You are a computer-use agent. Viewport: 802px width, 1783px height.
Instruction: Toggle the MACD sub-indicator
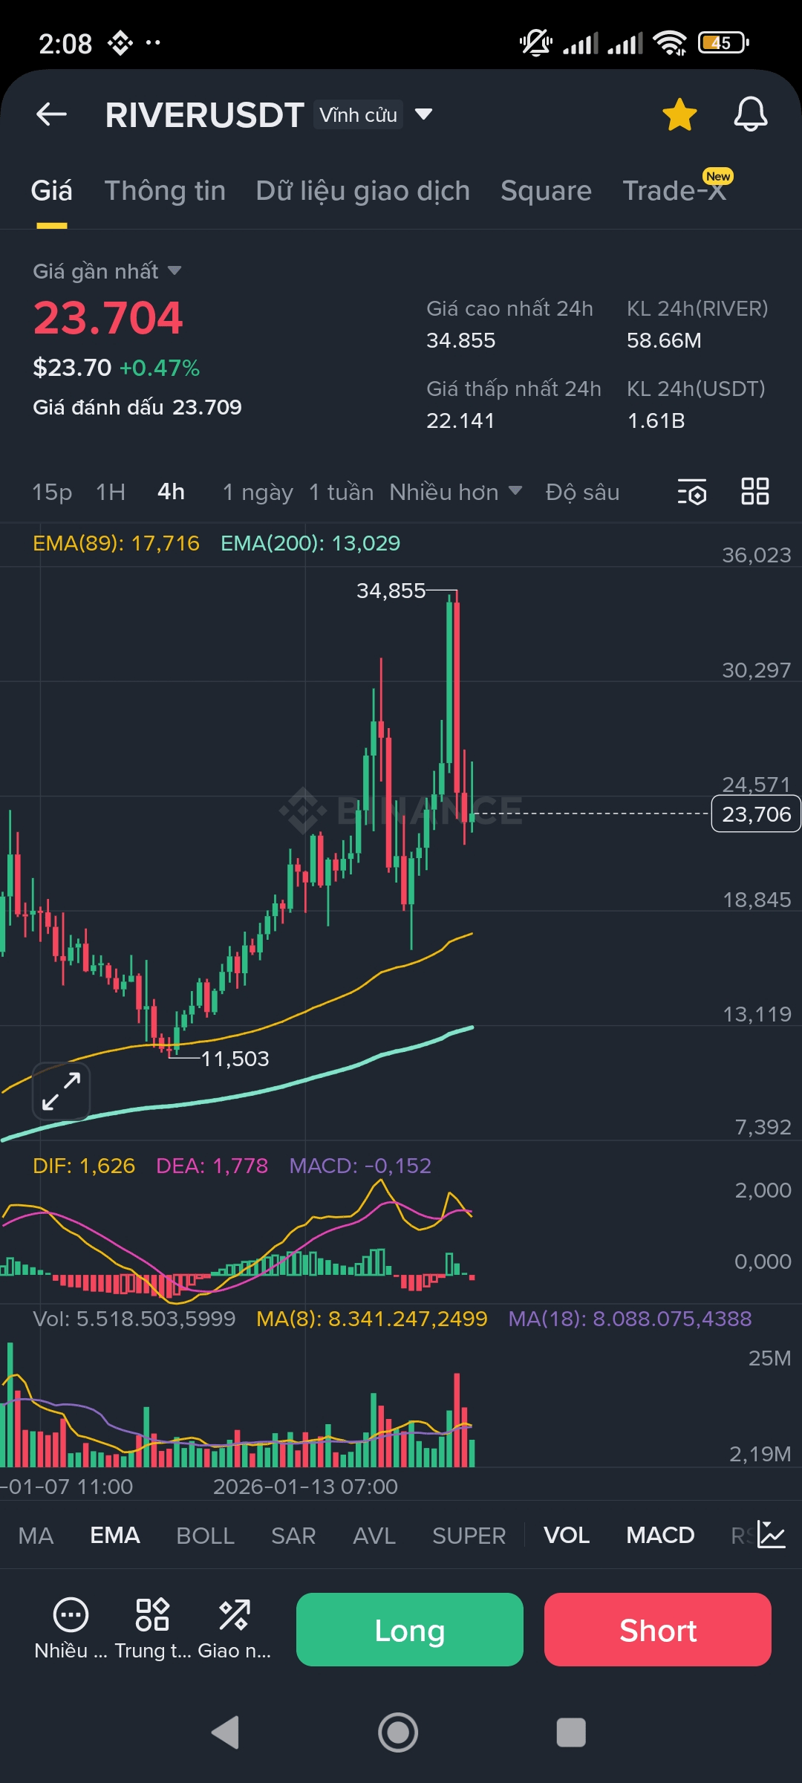660,1536
